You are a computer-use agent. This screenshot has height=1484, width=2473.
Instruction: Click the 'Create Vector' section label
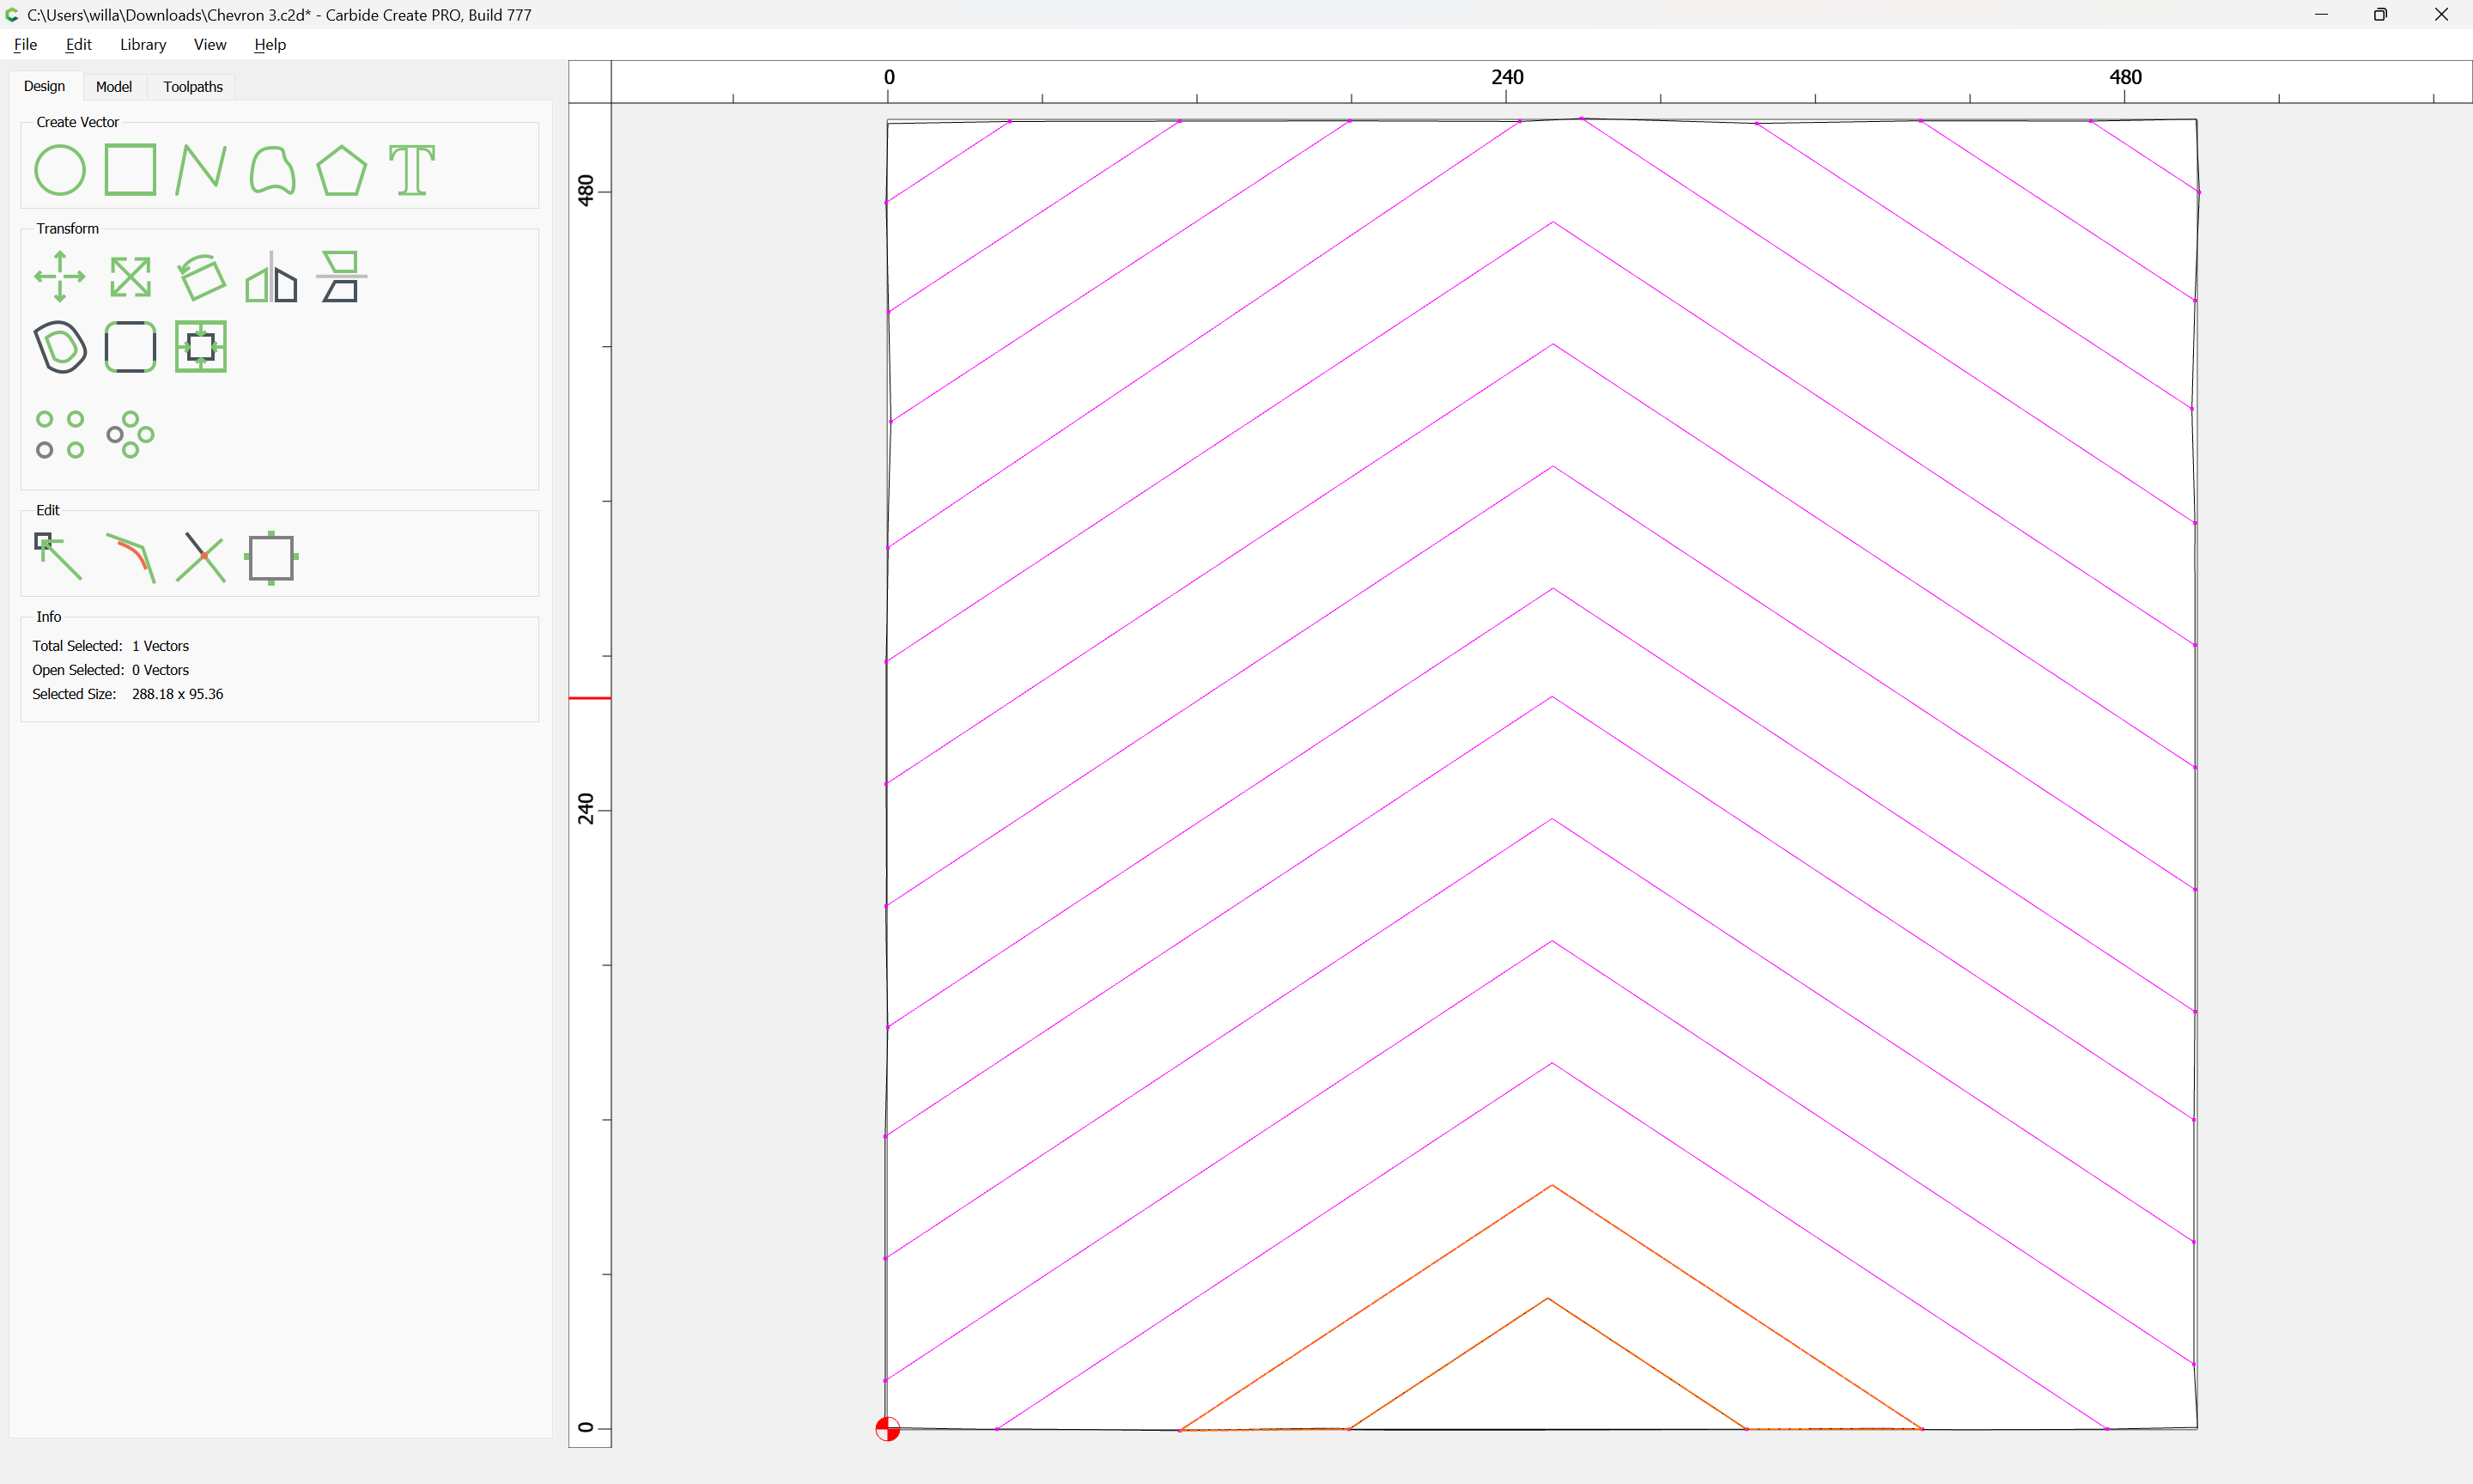[x=77, y=122]
